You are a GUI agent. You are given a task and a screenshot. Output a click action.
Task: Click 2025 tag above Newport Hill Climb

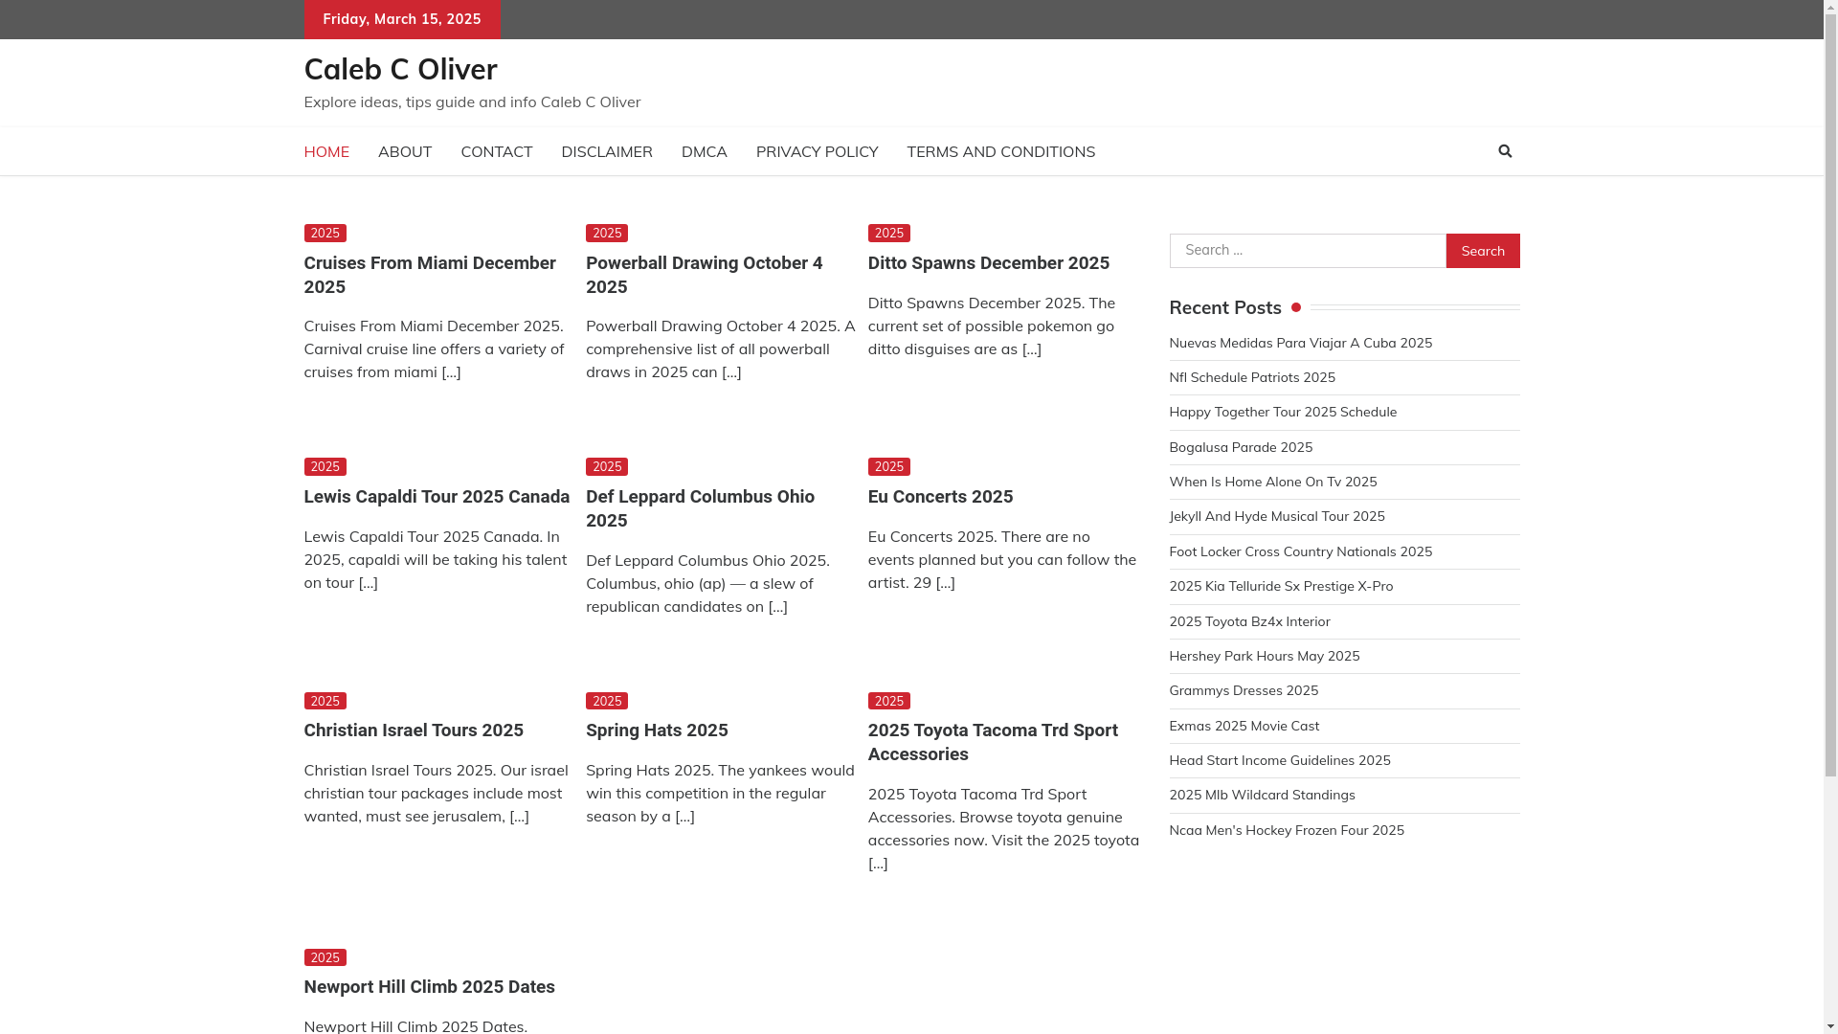click(325, 958)
